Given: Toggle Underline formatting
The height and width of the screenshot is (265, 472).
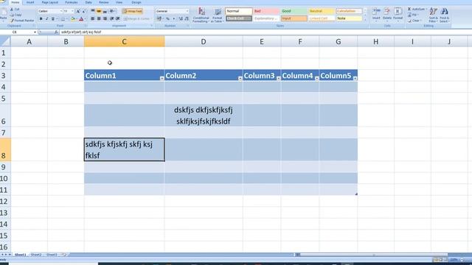Looking at the screenshot, I should click(x=52, y=19).
